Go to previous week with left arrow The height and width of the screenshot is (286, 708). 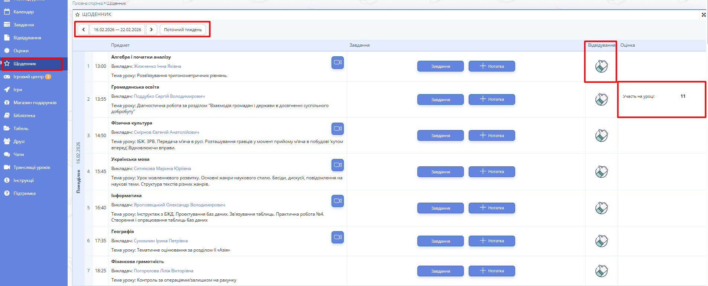click(x=84, y=30)
